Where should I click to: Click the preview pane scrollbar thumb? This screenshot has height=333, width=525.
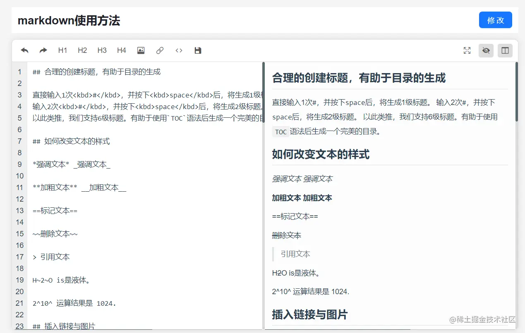[x=517, y=92]
